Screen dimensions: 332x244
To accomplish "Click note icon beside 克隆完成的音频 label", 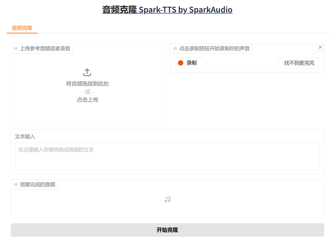I will tap(16, 185).
